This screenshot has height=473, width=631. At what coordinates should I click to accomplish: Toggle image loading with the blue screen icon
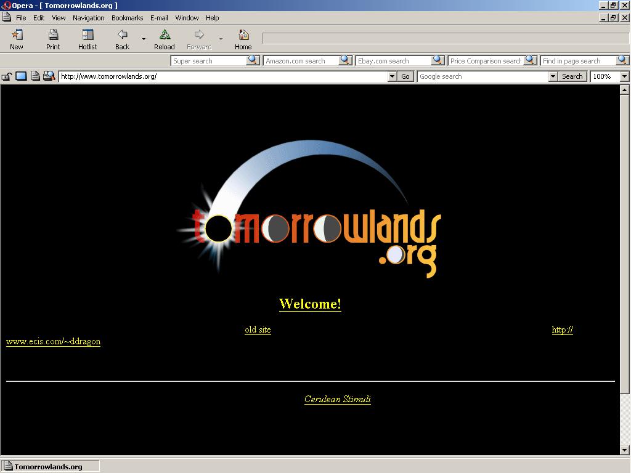[x=21, y=76]
